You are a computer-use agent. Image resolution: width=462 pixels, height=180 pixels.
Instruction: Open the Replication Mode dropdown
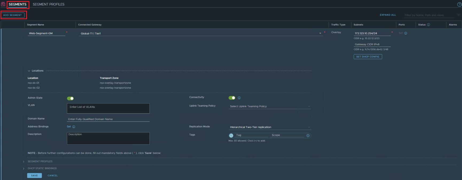coord(270,127)
